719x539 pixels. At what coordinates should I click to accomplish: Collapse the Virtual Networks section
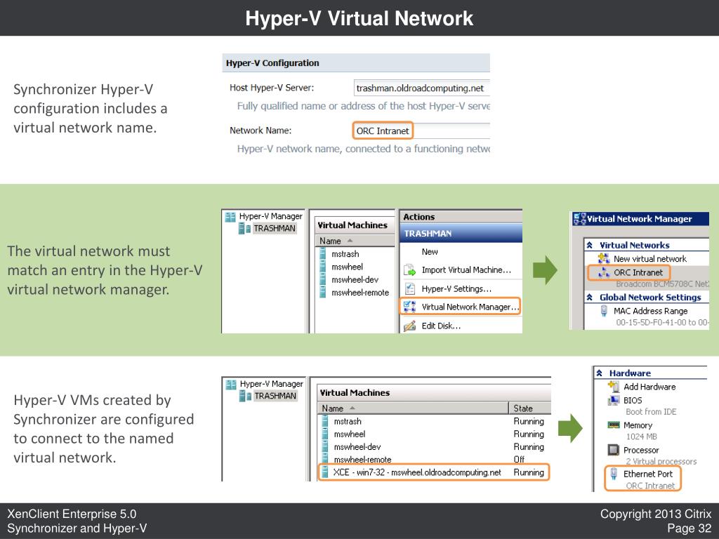(590, 245)
